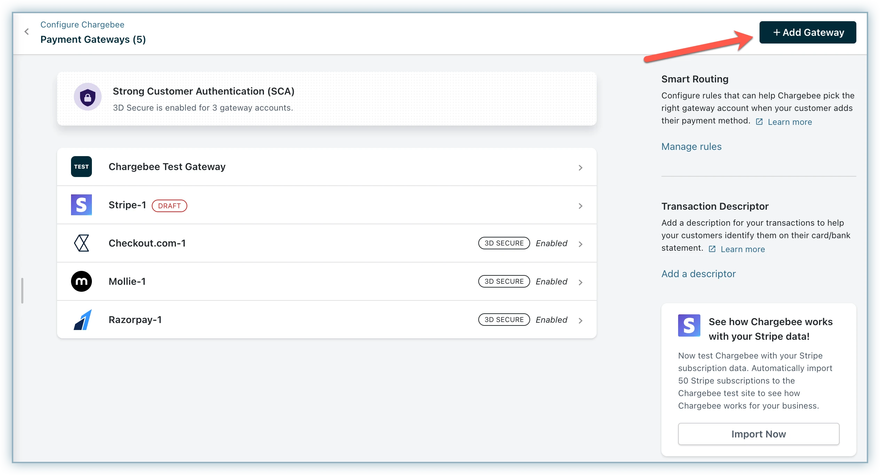The width and height of the screenshot is (880, 475).
Task: Click the TEST gateway logo icon
Action: tap(81, 167)
